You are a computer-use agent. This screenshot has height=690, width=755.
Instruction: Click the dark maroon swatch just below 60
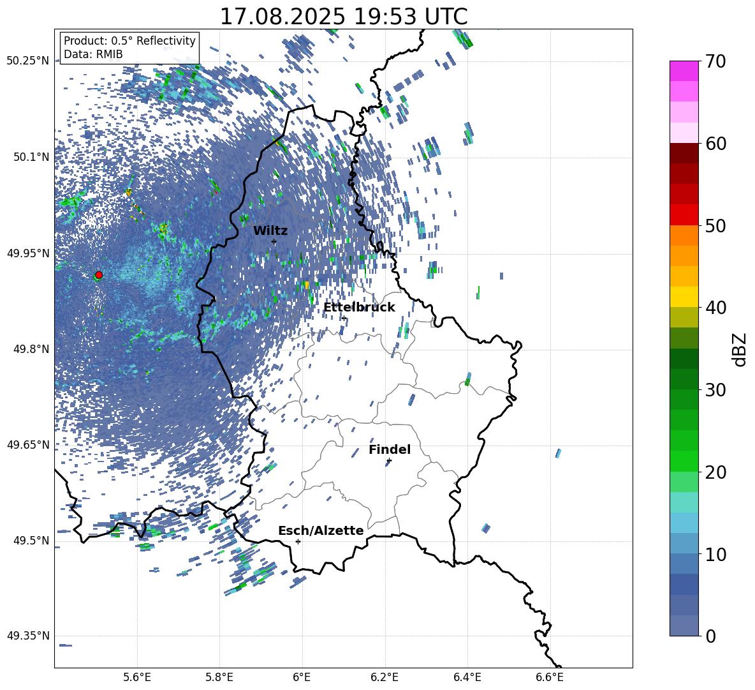pyautogui.click(x=684, y=153)
